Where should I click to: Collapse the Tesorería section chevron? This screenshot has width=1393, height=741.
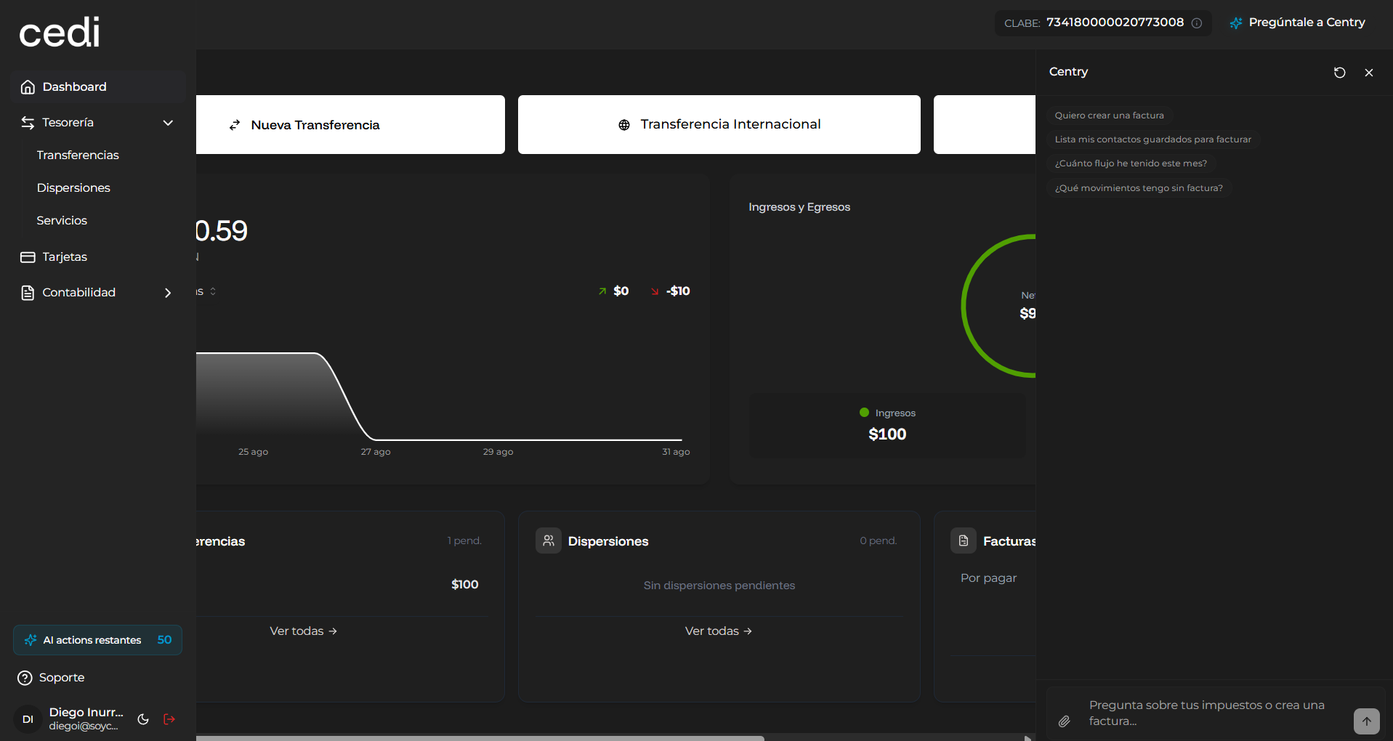pyautogui.click(x=168, y=123)
